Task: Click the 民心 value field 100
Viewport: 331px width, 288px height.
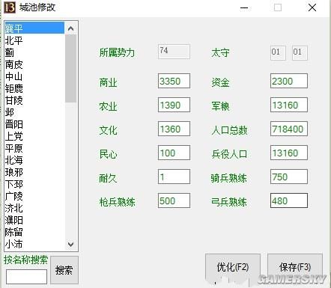Action: tap(174, 153)
